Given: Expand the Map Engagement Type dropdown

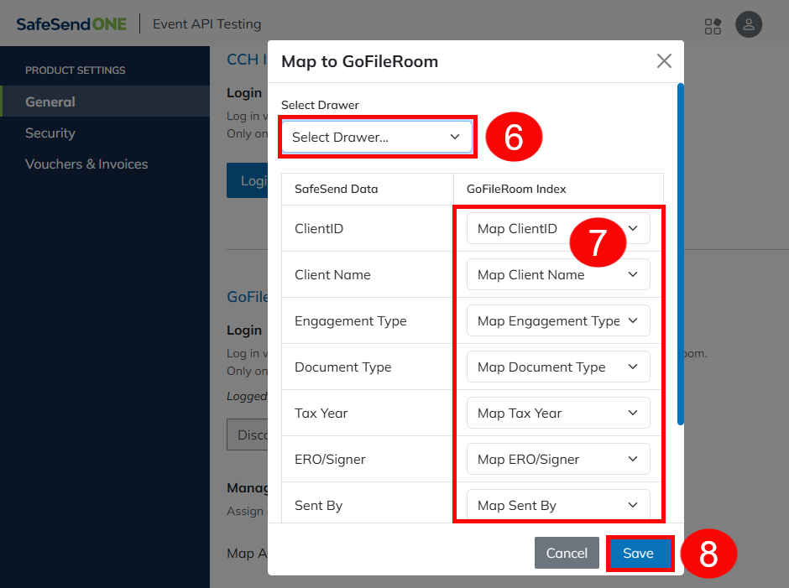Looking at the screenshot, I should click(x=557, y=320).
